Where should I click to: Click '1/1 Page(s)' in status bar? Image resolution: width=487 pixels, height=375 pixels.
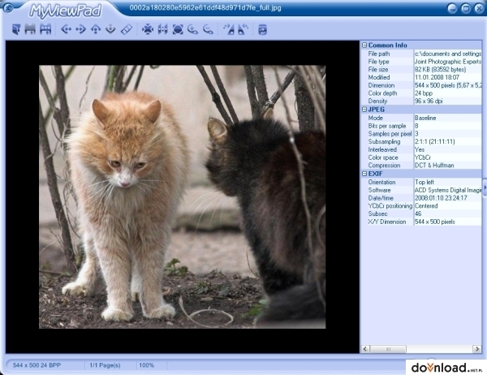[105, 365]
